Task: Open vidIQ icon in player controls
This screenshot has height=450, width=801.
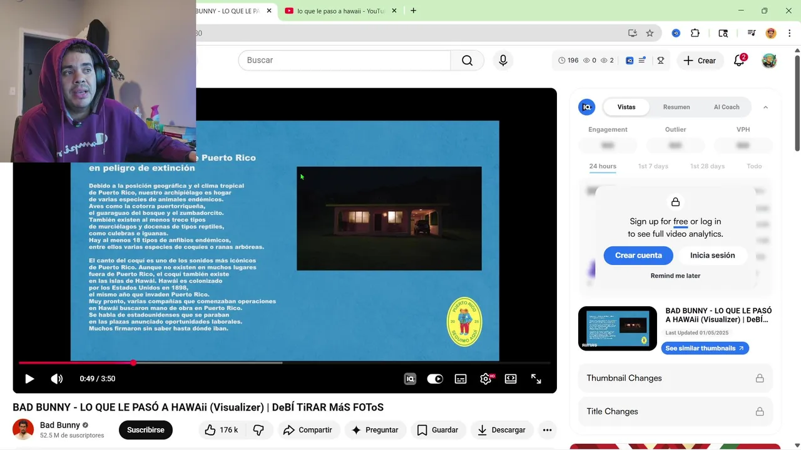Action: pyautogui.click(x=410, y=379)
